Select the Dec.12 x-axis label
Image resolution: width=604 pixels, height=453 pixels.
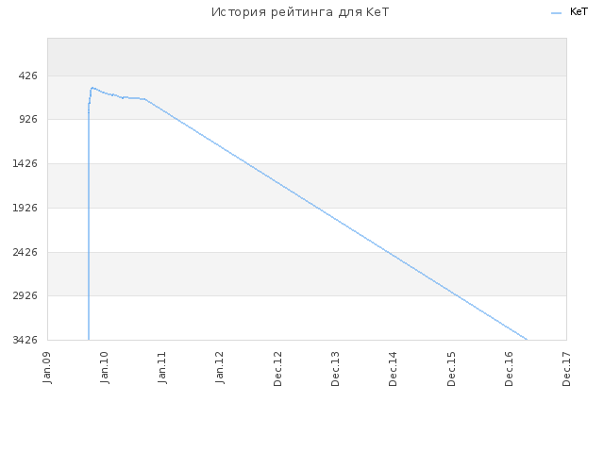(x=277, y=369)
